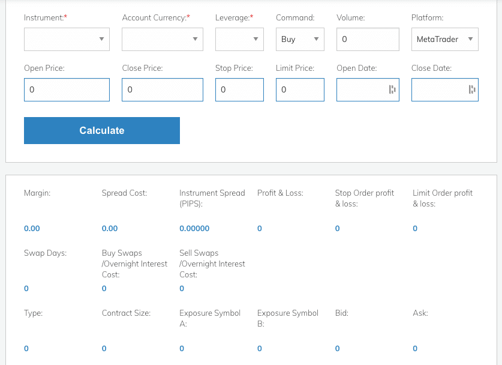Image resolution: width=502 pixels, height=365 pixels.
Task: Click the Profit & Loss result value
Action: (260, 229)
